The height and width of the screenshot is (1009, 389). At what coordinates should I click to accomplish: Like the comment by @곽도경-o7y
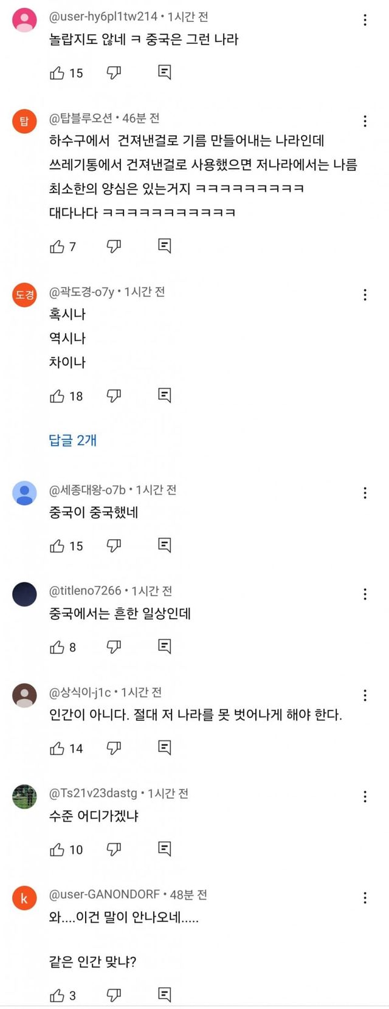pos(57,396)
